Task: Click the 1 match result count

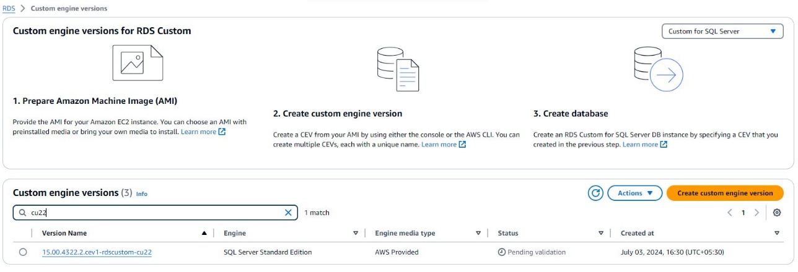Action: click(x=317, y=213)
